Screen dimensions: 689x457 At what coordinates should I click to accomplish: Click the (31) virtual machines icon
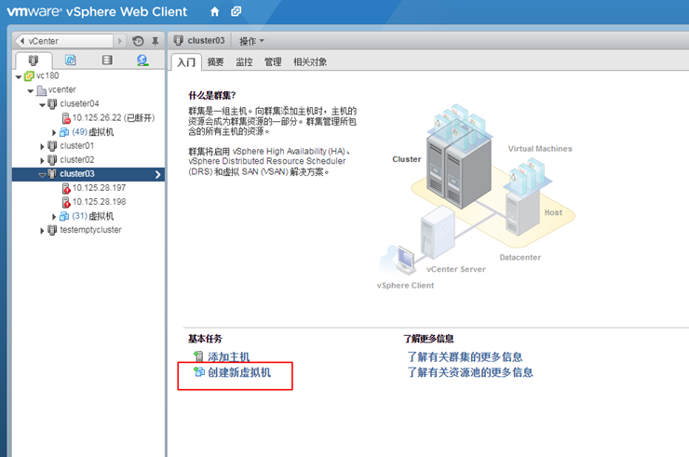(64, 216)
